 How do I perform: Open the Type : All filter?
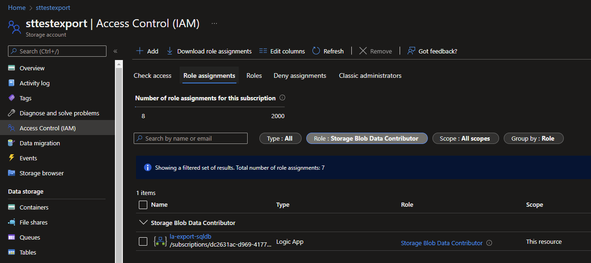280,138
